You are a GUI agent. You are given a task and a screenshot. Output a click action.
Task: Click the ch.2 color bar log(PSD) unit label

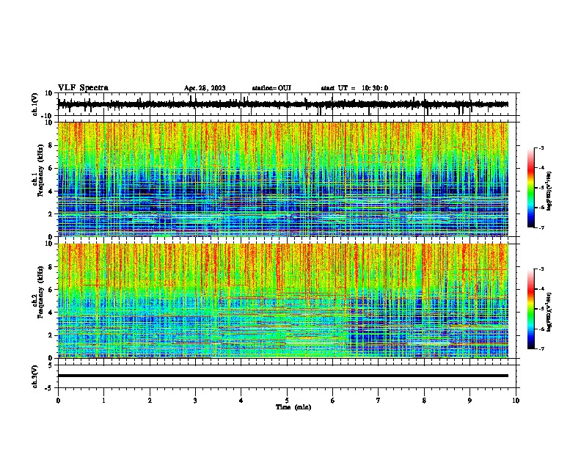pyautogui.click(x=549, y=312)
